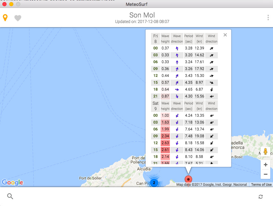Click wind direction arrow for Saturday 18h

(x=212, y=157)
